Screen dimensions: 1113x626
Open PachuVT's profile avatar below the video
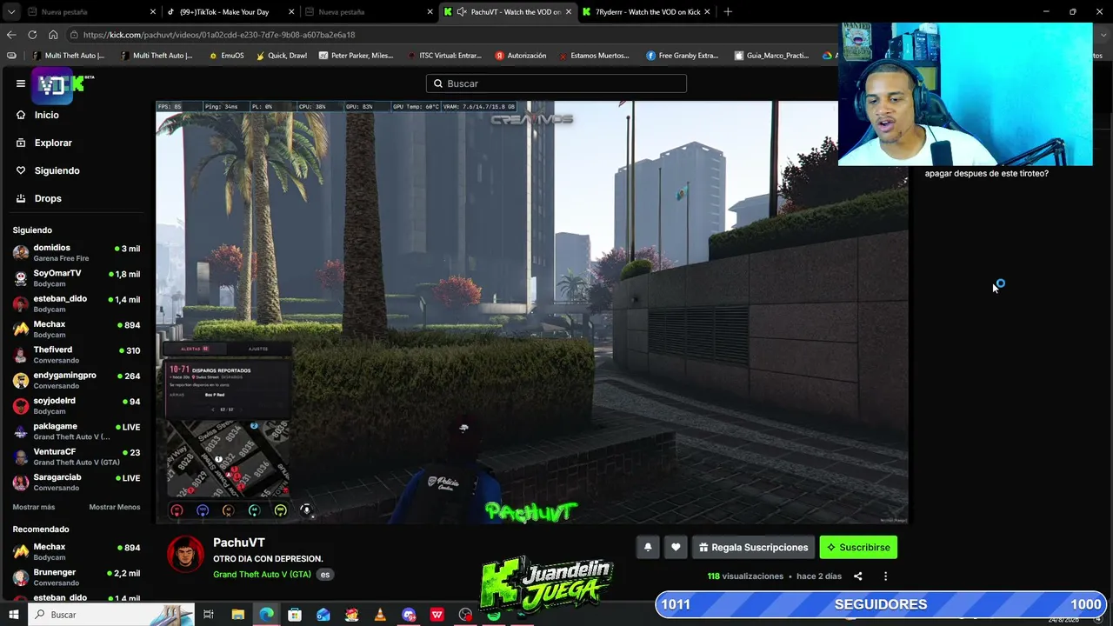click(185, 554)
